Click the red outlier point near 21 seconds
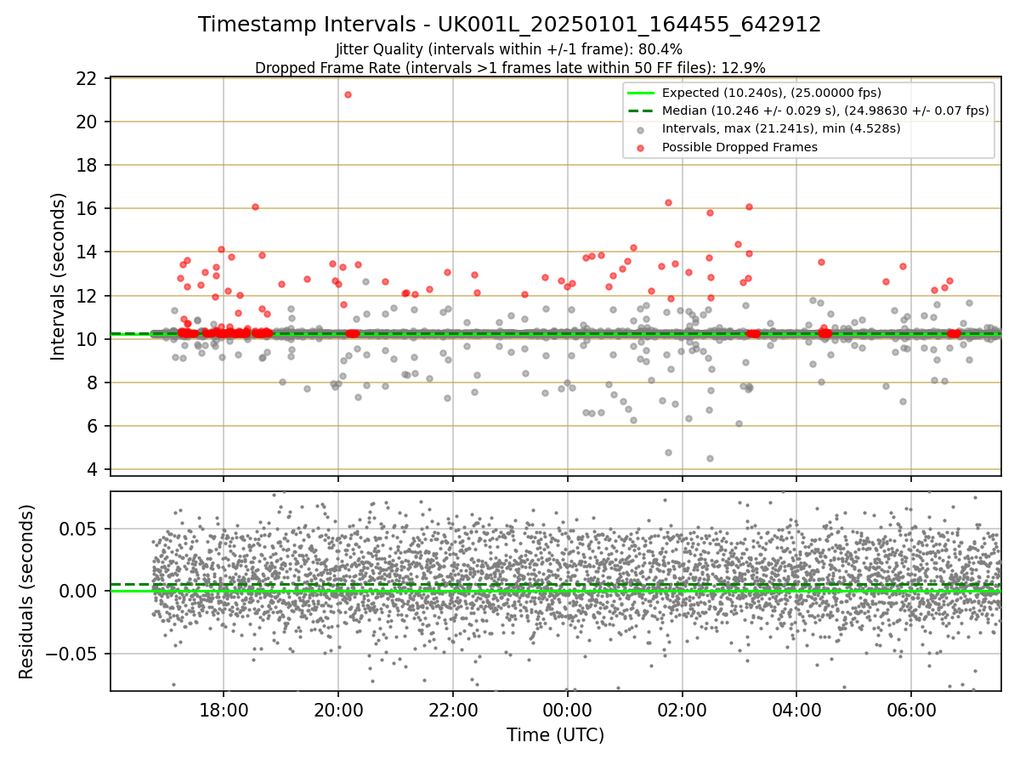 pos(348,94)
